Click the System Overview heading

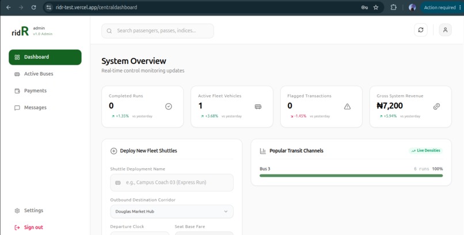[134, 61]
